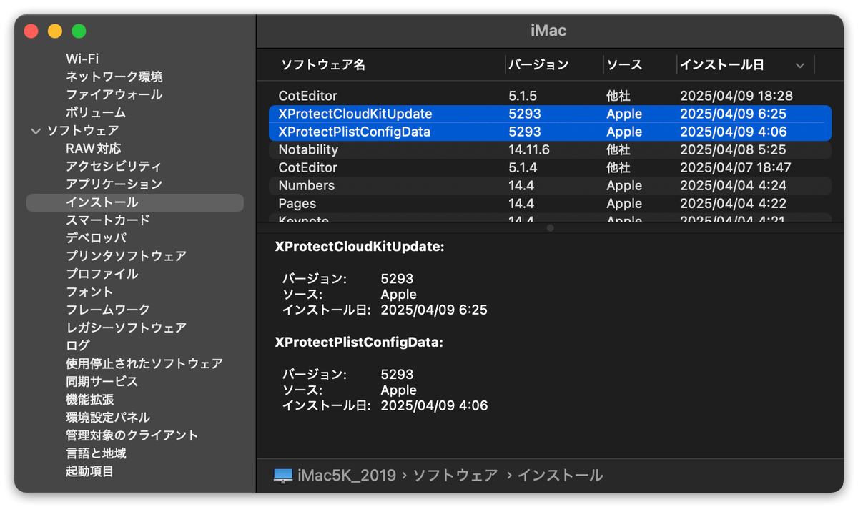Open レガシーソフトウェア in the sidebar

pyautogui.click(x=127, y=328)
